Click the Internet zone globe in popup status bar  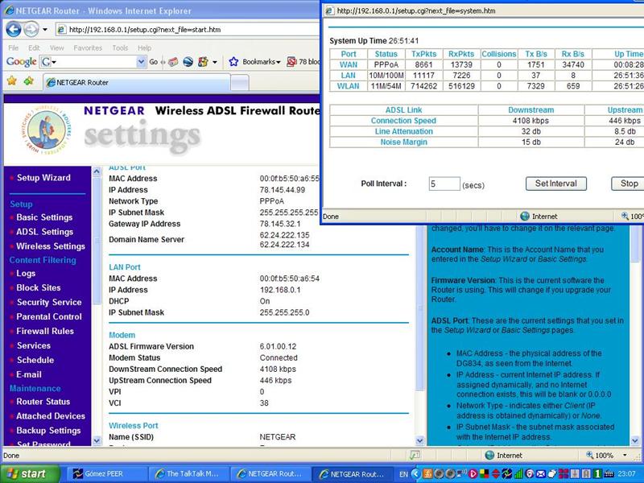click(525, 216)
